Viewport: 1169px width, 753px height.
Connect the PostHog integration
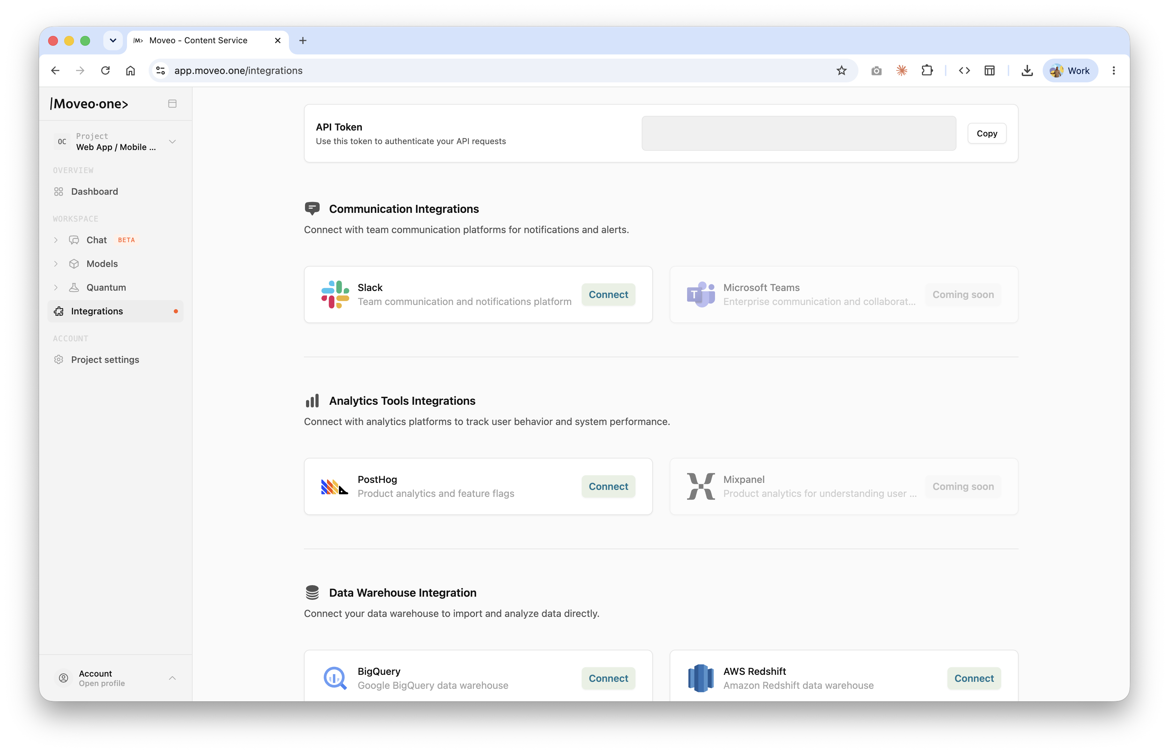point(608,486)
